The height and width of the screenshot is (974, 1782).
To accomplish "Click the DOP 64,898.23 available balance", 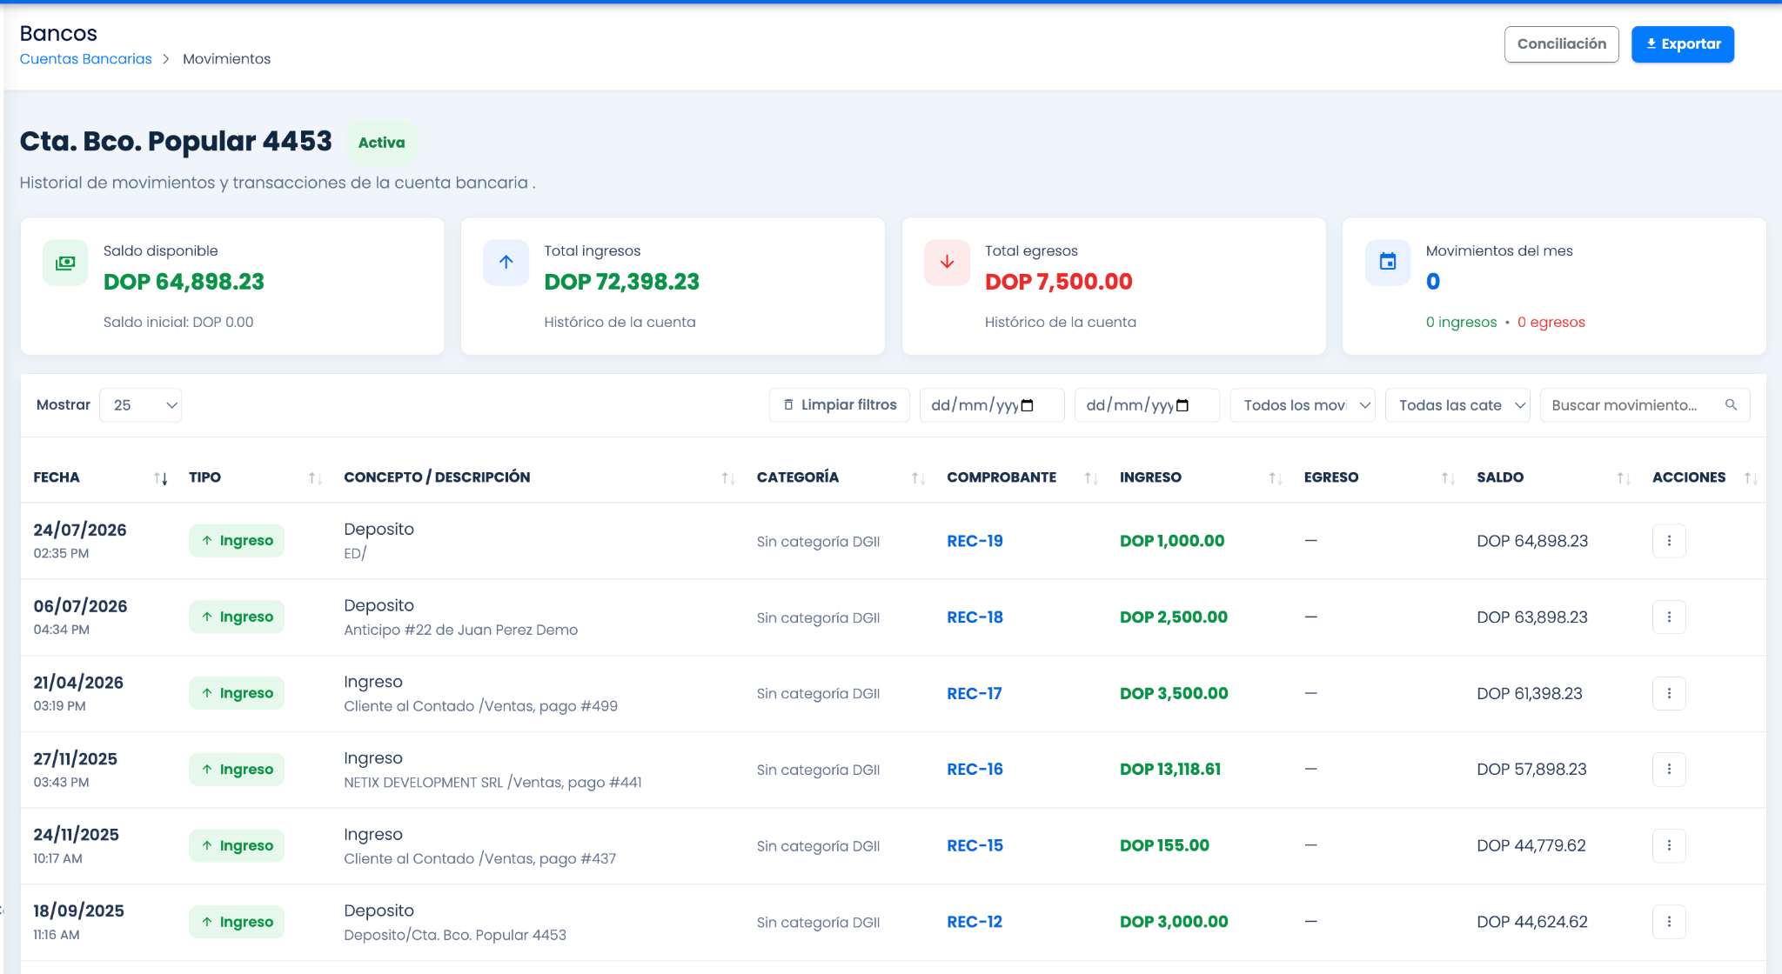I will pyautogui.click(x=184, y=282).
